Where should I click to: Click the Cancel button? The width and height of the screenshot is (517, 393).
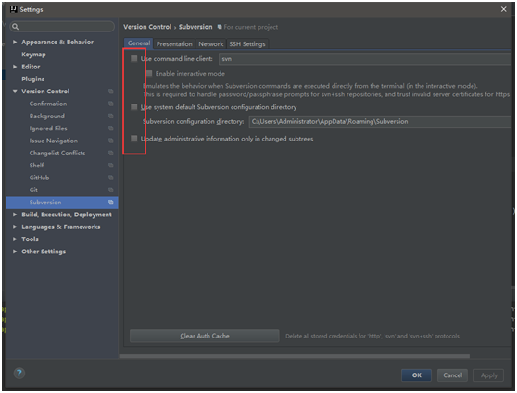[452, 375]
